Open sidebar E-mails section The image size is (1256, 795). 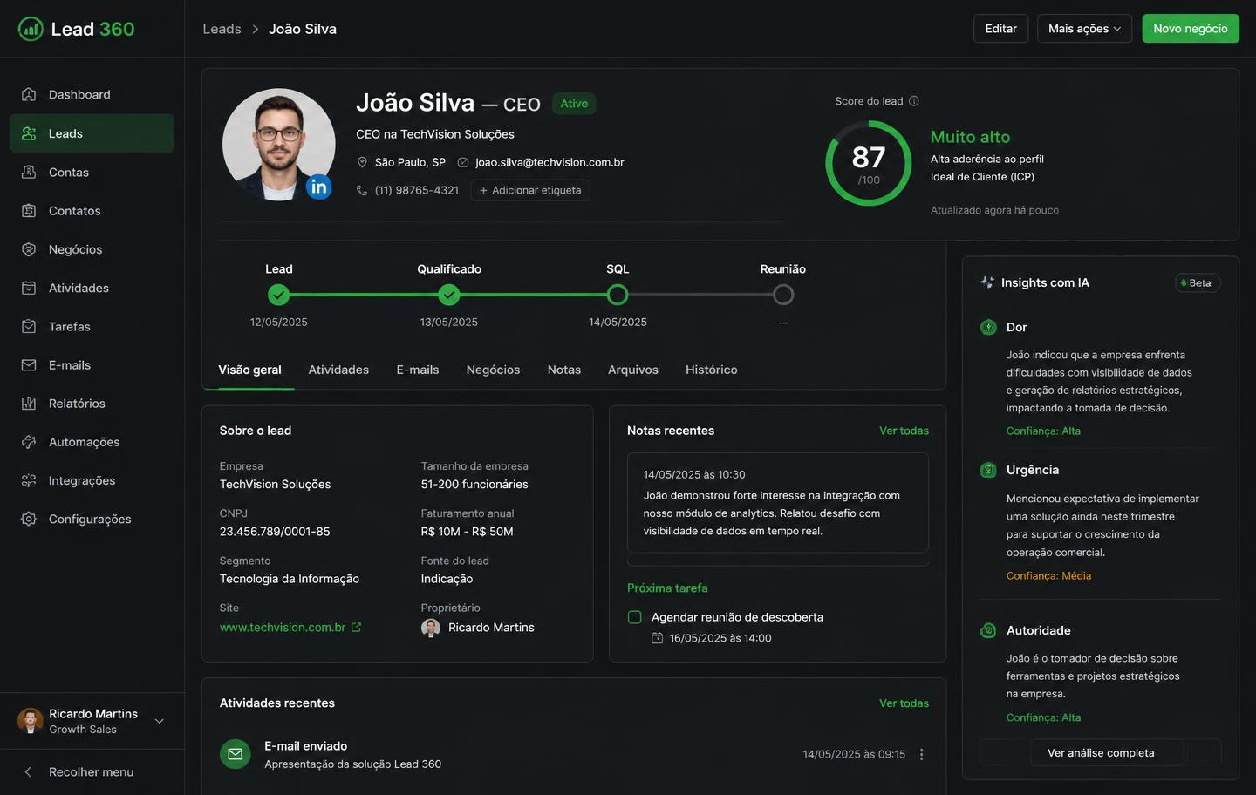92,364
